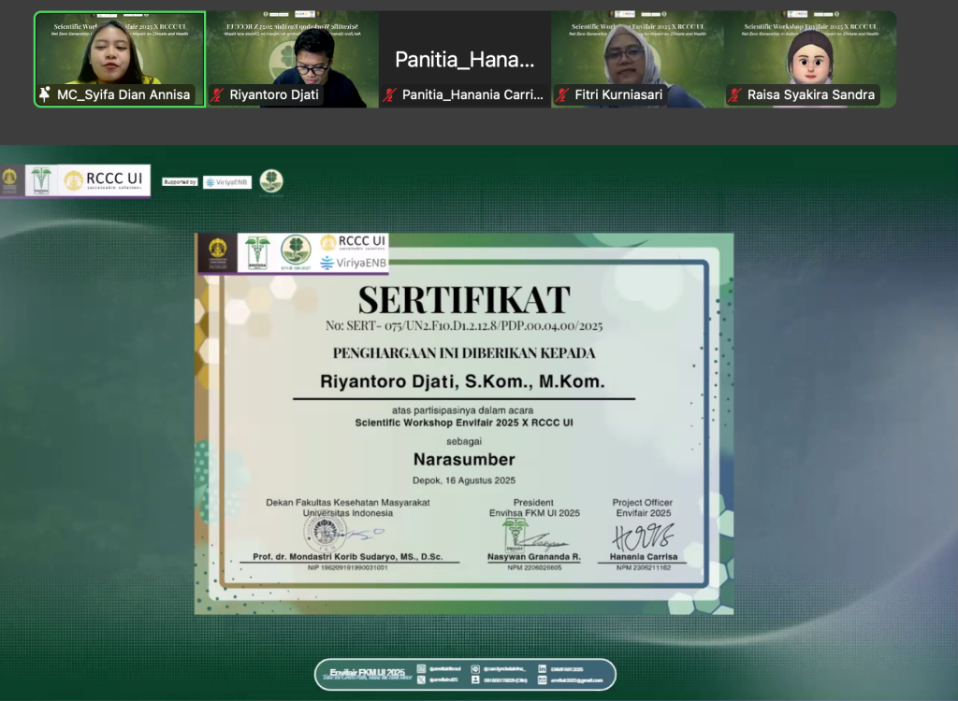Click the round tree logo in the slide header
This screenshot has height=701, width=958.
point(271,181)
